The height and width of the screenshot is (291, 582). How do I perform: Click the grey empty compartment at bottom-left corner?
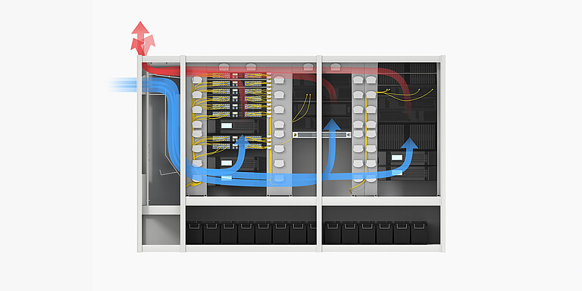161,230
